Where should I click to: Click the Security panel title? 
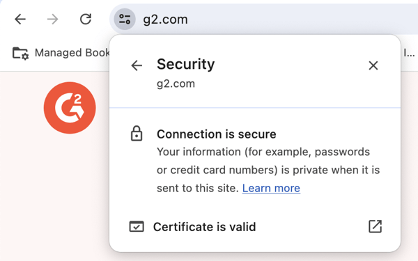185,64
